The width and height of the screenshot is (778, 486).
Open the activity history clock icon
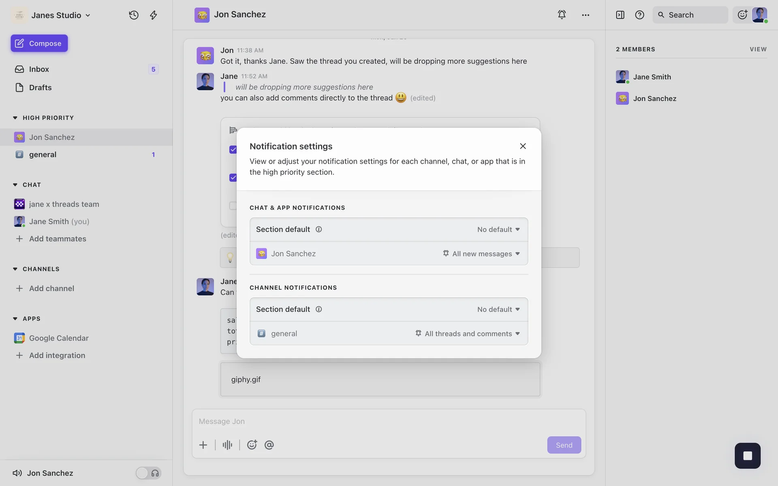134,15
